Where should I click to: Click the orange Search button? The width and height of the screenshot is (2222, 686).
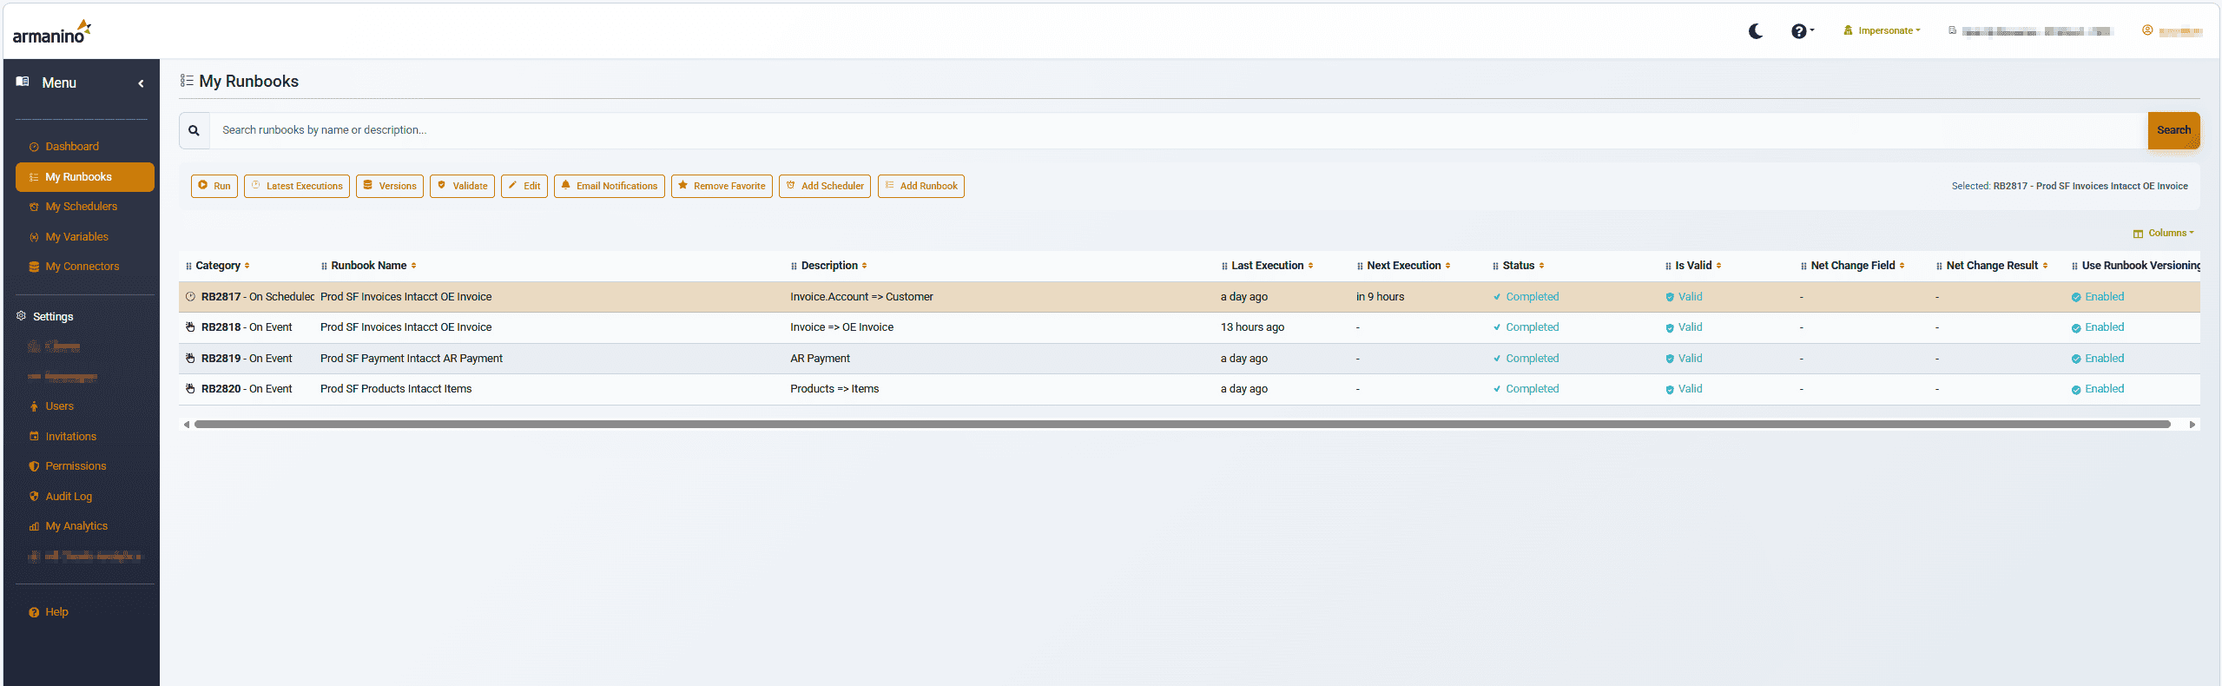(2173, 130)
